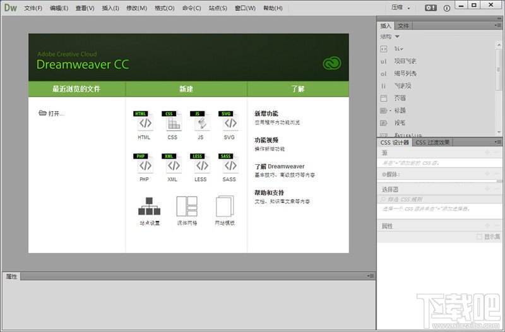Image resolution: width=505 pixels, height=332 pixels.
Task: Create a new SVG file icon
Action: coord(229,121)
